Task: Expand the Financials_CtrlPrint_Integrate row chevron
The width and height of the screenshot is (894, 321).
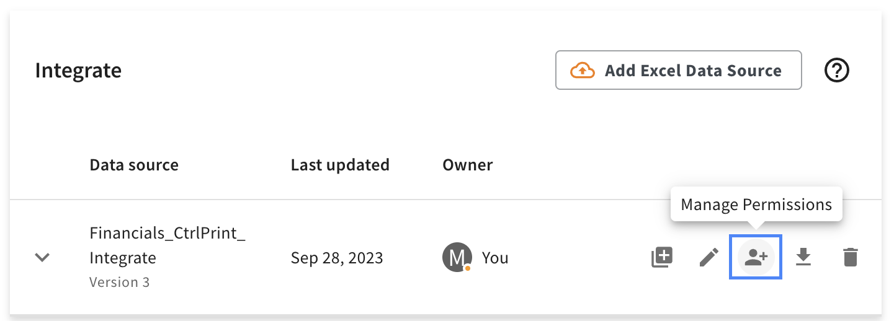Action: (x=42, y=257)
